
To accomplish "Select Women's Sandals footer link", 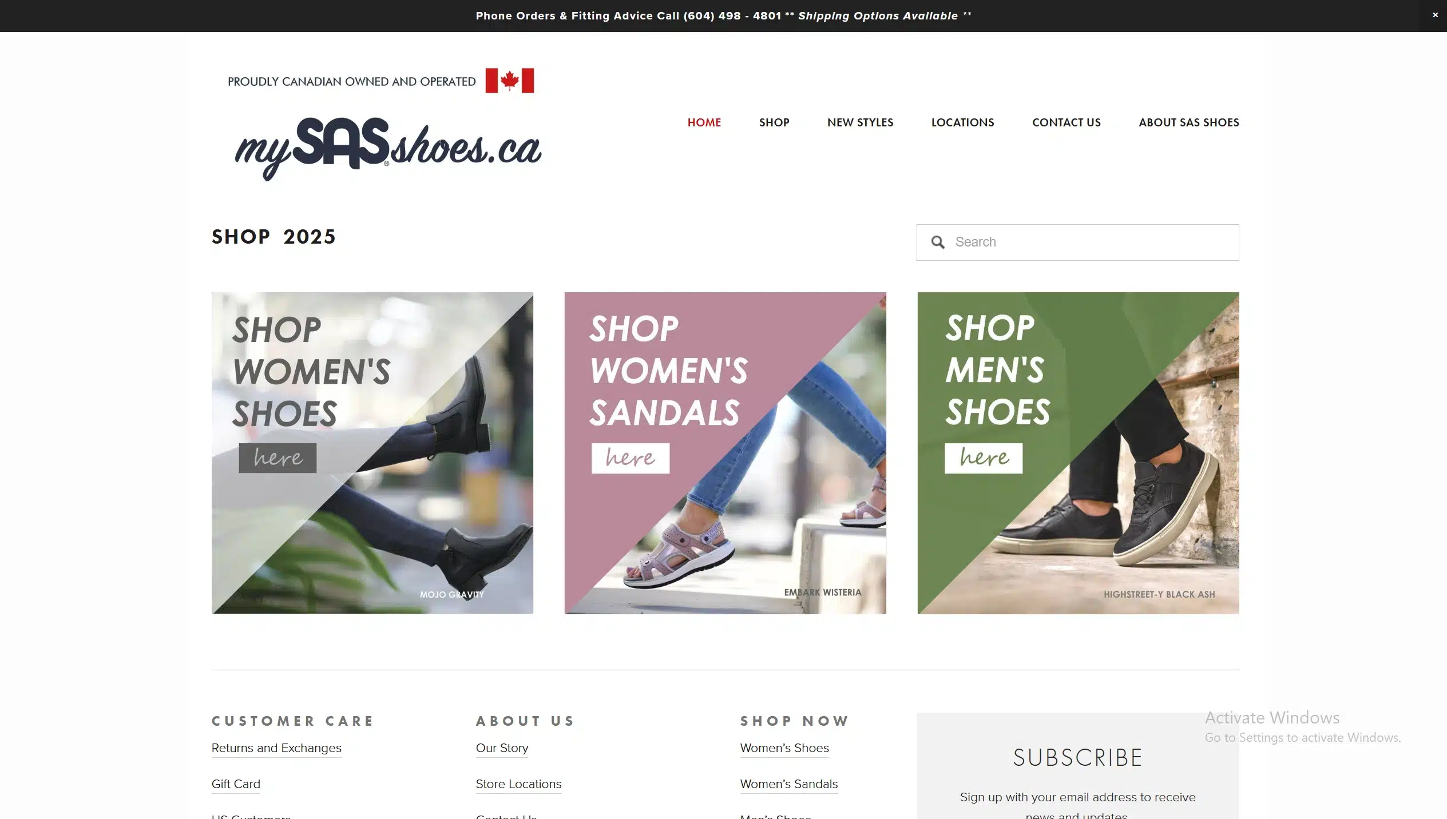I will 788,784.
